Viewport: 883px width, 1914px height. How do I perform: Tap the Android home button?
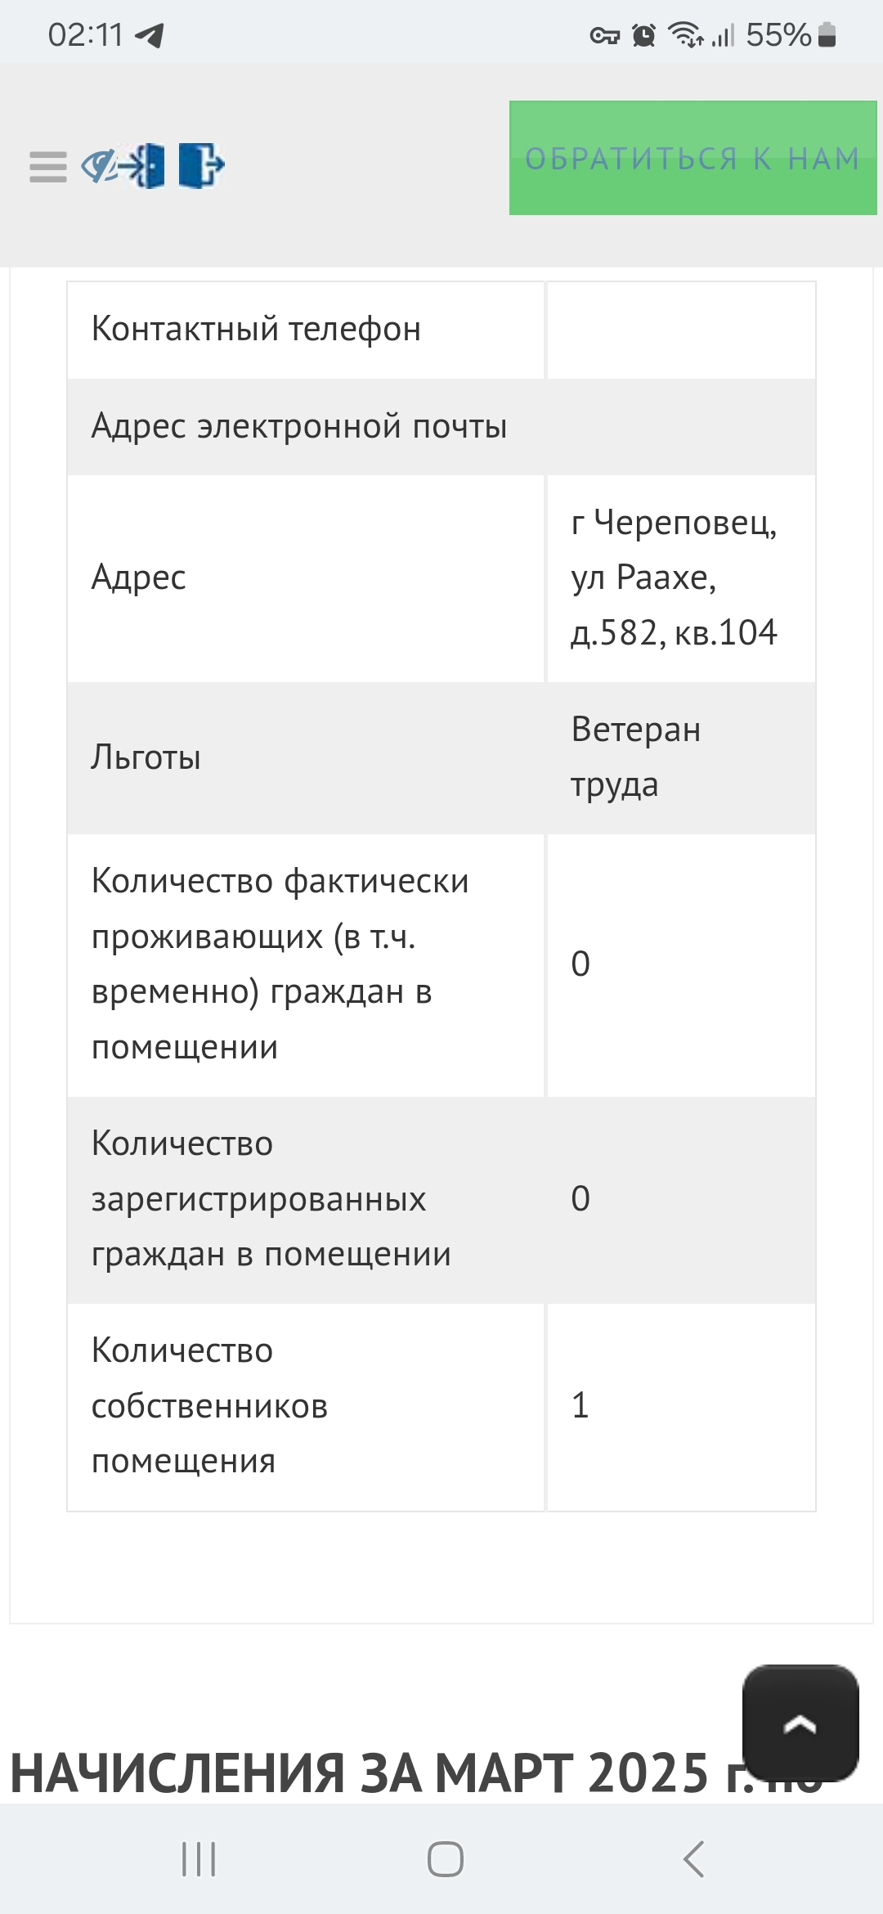tap(446, 1859)
